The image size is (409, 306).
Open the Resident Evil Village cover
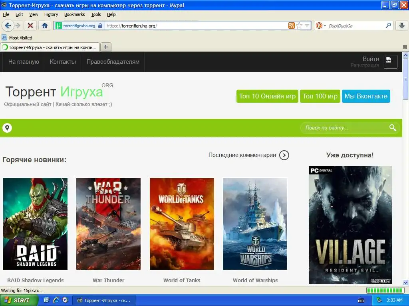click(x=350, y=225)
